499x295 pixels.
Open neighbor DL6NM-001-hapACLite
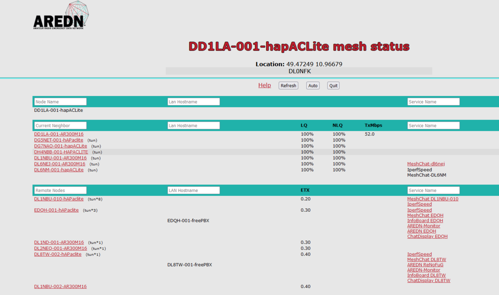point(59,170)
